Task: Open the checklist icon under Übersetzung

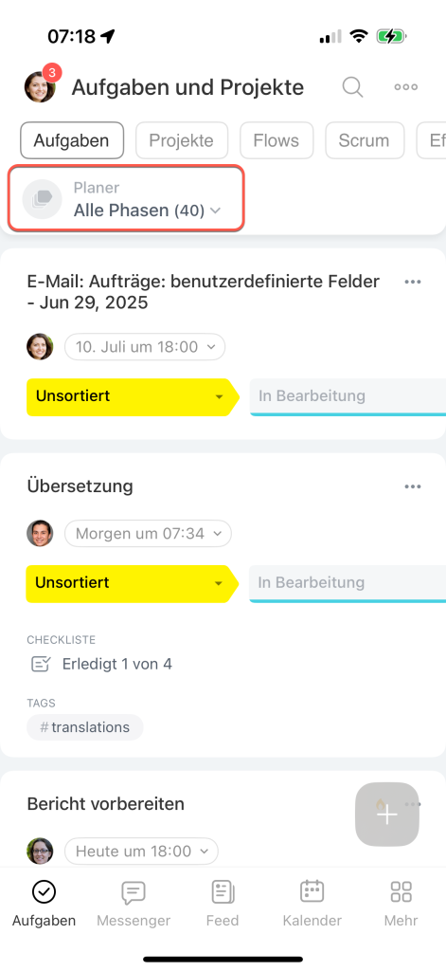Action: click(x=41, y=665)
